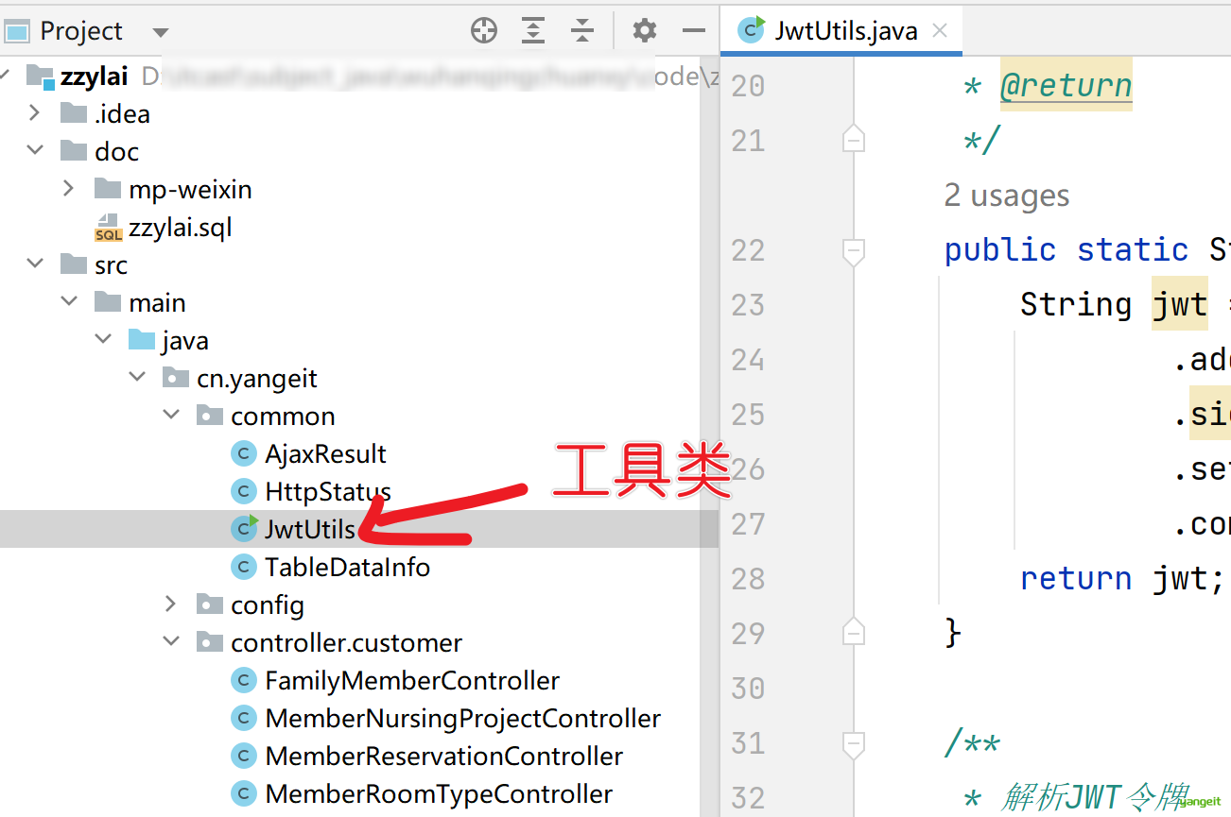The height and width of the screenshot is (817, 1231).
Task: Click the "public static" keywords on line 22
Action: click(x=1066, y=250)
